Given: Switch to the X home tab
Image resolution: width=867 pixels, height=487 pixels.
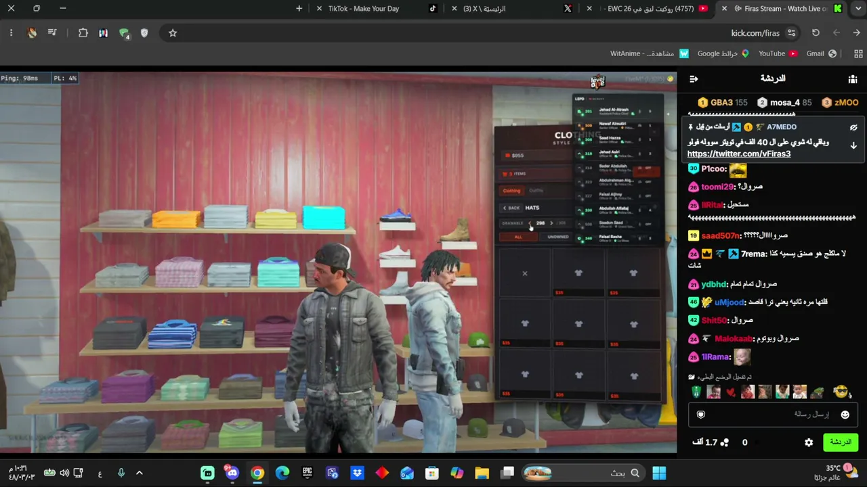Looking at the screenshot, I should click(512, 9).
